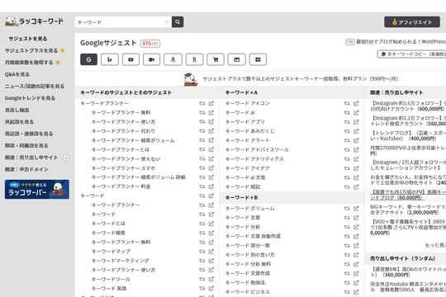The height and width of the screenshot is (297, 446).
Task: Re-search icon for キーワード 部分一致
Action: point(347,246)
